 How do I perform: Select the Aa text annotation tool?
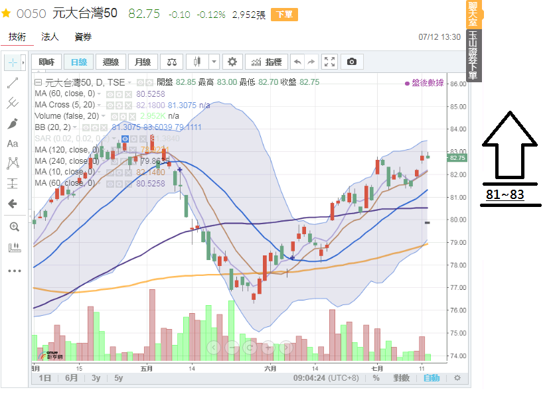click(x=13, y=143)
